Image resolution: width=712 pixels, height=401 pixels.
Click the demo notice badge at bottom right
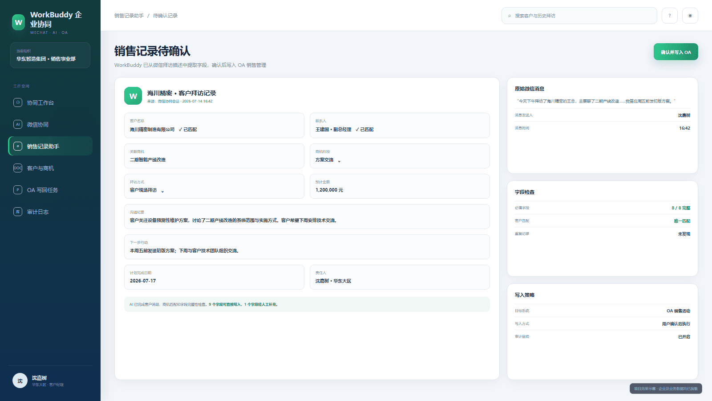click(x=666, y=389)
